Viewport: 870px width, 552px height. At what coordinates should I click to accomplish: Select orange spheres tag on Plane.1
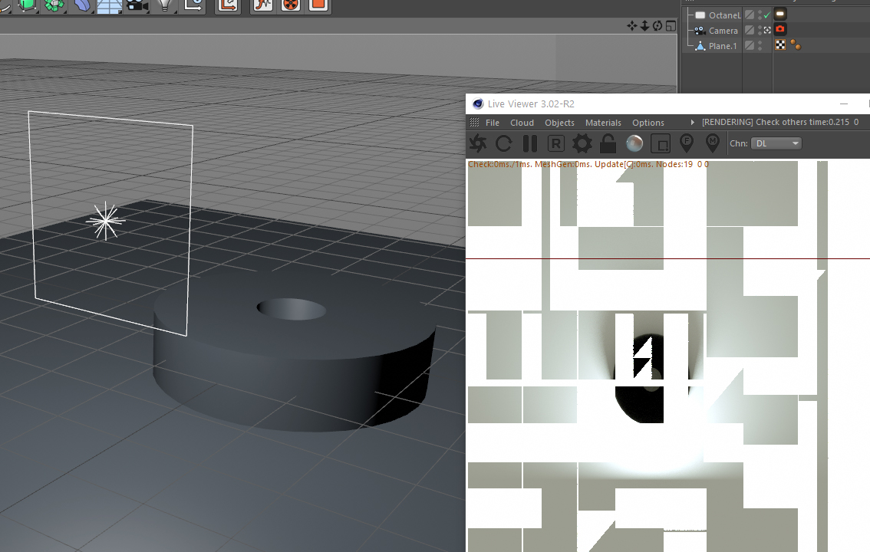(x=796, y=45)
